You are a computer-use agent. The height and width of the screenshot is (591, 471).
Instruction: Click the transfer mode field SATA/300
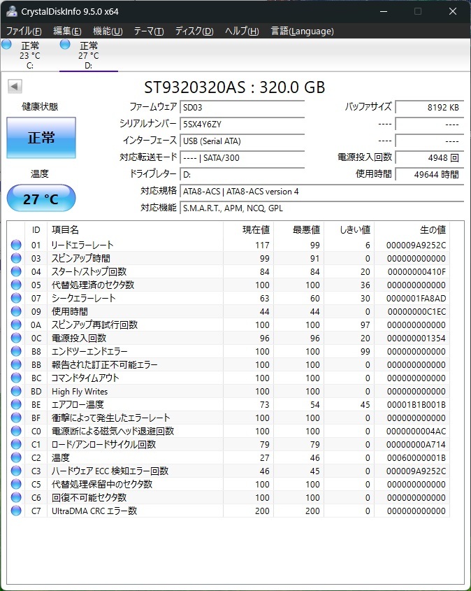click(242, 157)
